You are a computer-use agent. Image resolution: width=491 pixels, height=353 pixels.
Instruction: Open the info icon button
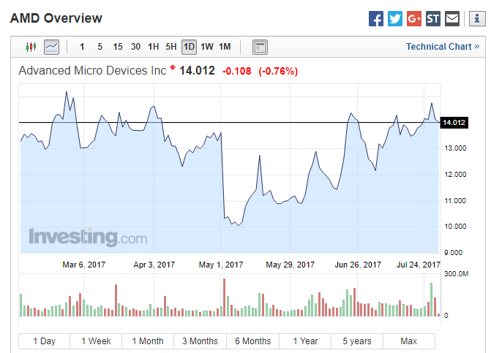[477, 19]
